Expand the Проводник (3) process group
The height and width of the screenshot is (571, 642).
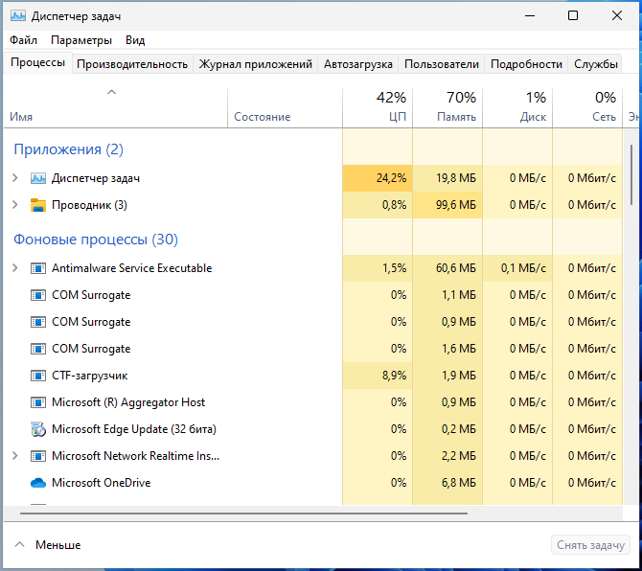(15, 205)
